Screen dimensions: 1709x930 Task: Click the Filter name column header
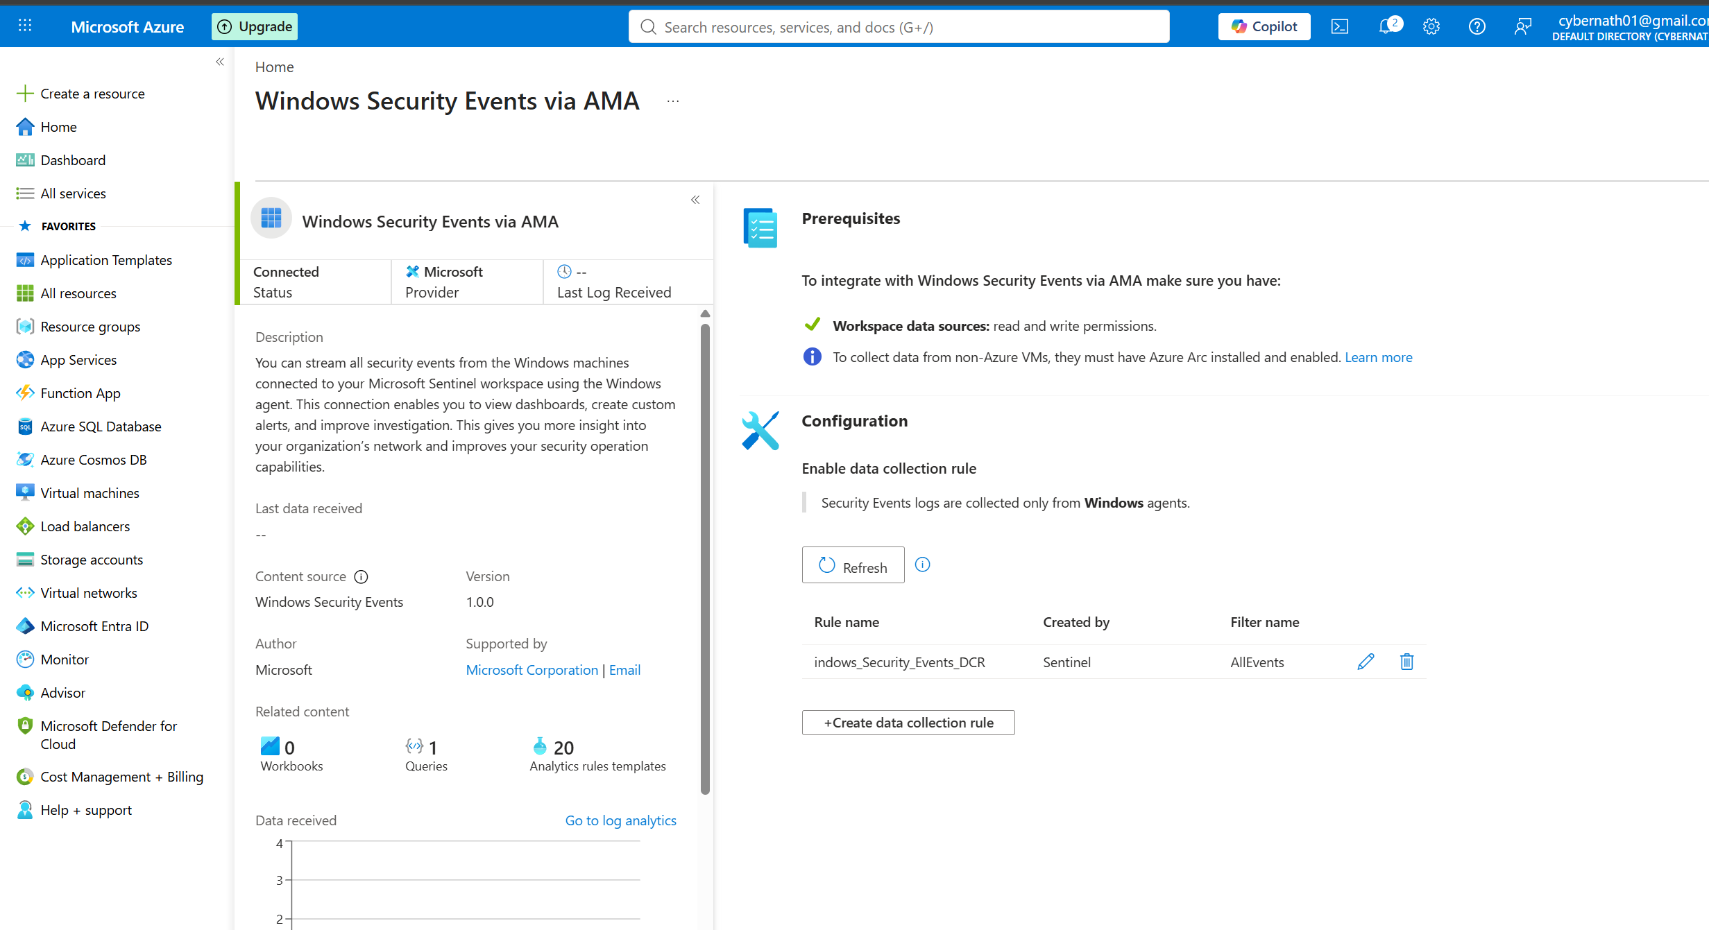1265,621
